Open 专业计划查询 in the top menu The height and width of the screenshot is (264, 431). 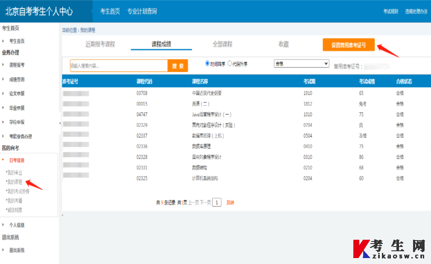pyautogui.click(x=142, y=11)
